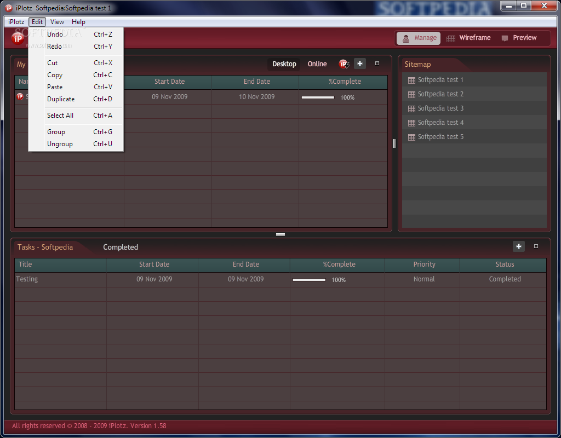
Task: Click the grid icon of Softpedia test 1
Action: coord(411,80)
